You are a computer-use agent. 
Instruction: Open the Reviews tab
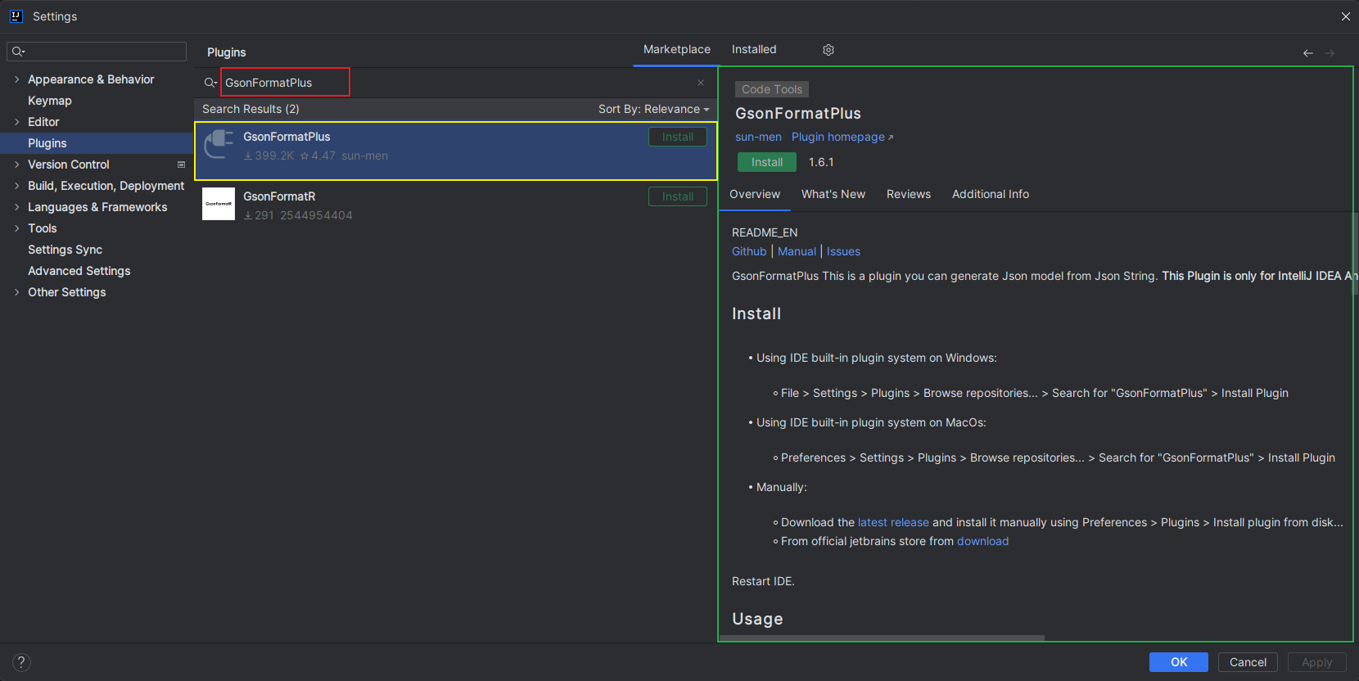(x=909, y=194)
